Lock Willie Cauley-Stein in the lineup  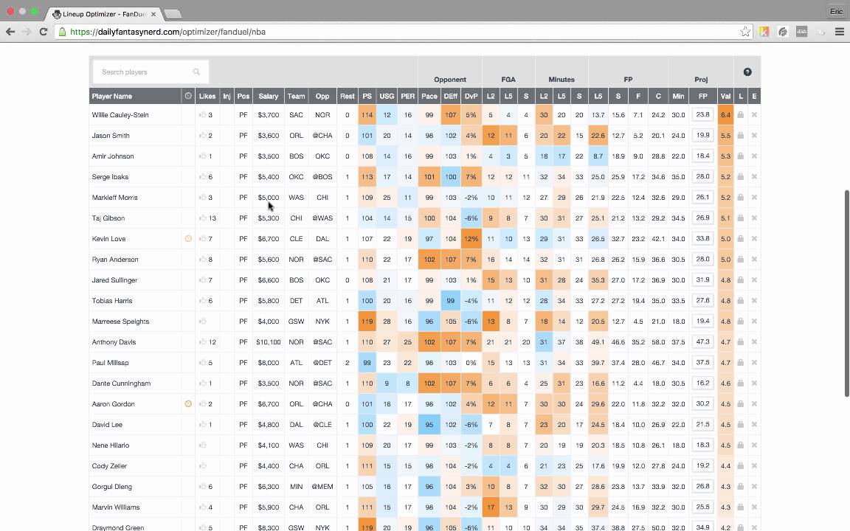tap(740, 115)
